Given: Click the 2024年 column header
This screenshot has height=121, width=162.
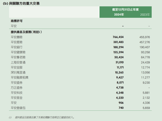Looking at the screenshot, I should point(119,15).
